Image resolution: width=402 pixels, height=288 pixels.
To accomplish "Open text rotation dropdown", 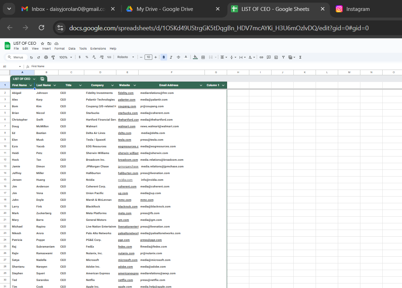I will [252, 57].
